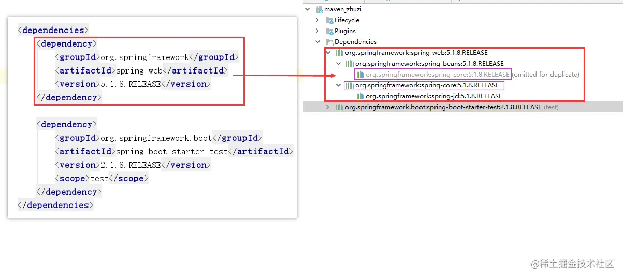Click the 2.1.8.RELEASE version code line
This screenshot has height=278, width=623.
133,165
